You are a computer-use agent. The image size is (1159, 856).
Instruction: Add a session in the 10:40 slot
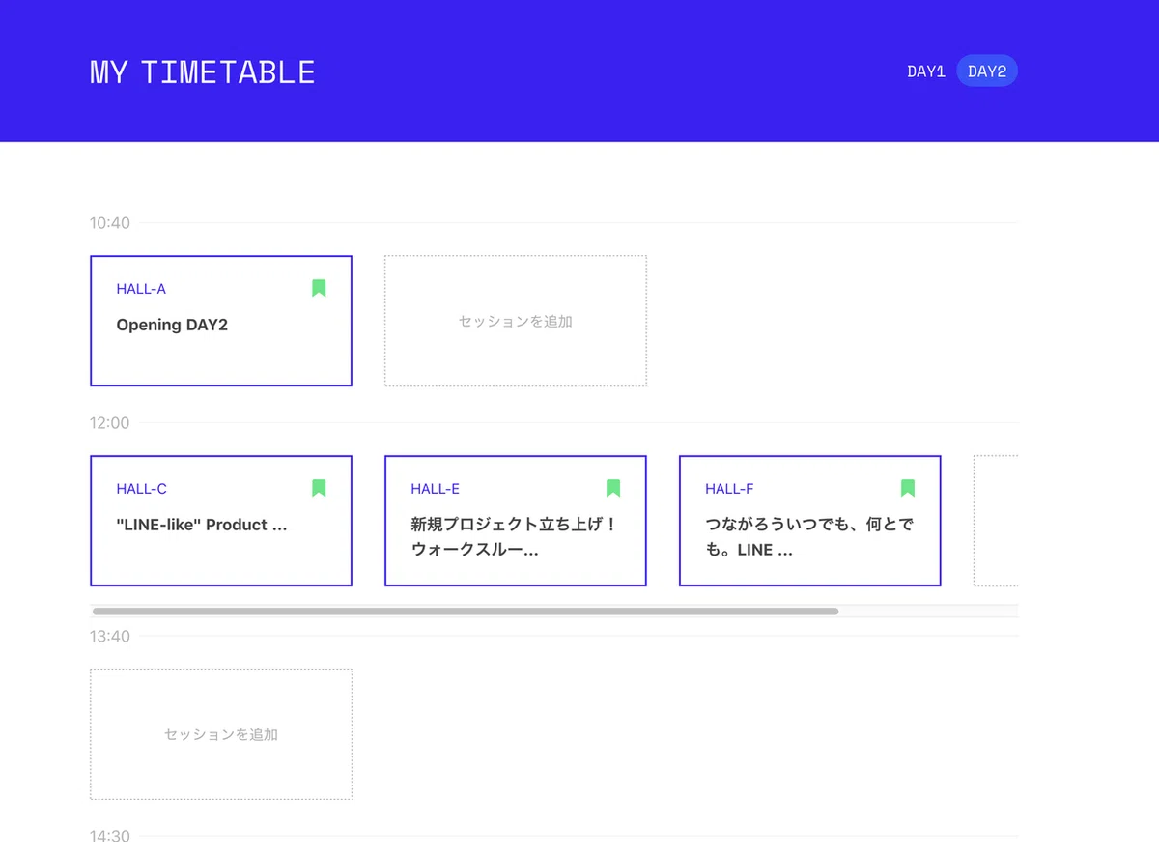516,321
